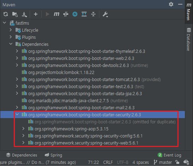
Task: Click Lifecycle folder gear icon
Action: (x=18, y=30)
